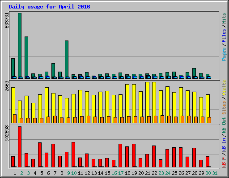The height and width of the screenshot is (178, 229).
Task: Click day label 1 on the axis
Action: [15, 173]
